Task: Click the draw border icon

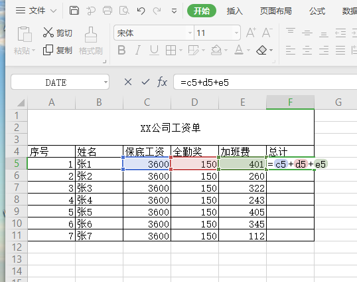Action: [193, 50]
